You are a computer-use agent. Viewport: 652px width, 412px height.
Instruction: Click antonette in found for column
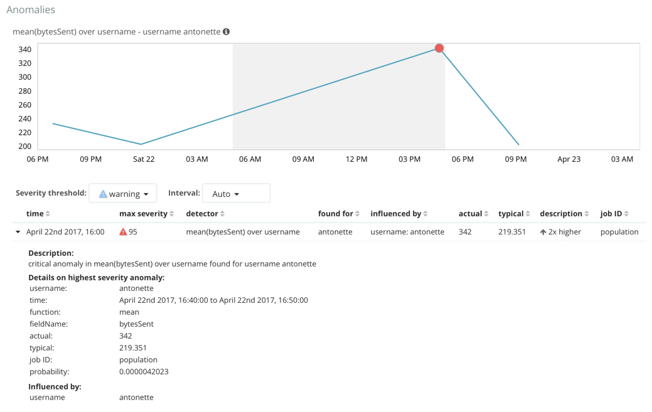pyautogui.click(x=335, y=232)
